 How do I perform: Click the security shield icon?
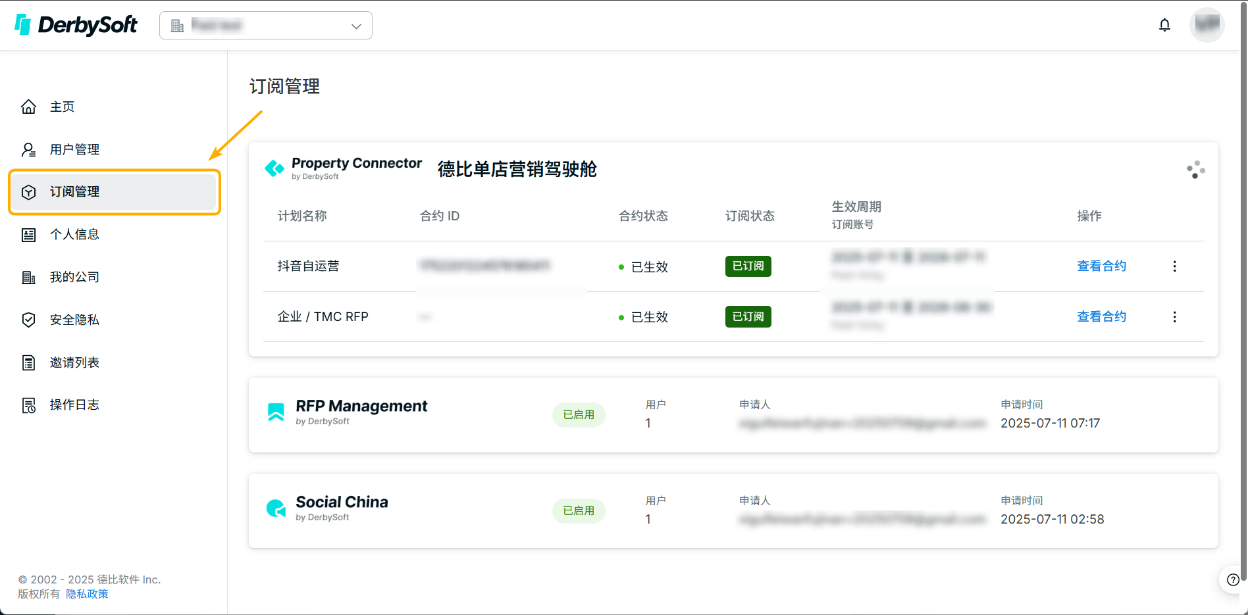(x=28, y=320)
